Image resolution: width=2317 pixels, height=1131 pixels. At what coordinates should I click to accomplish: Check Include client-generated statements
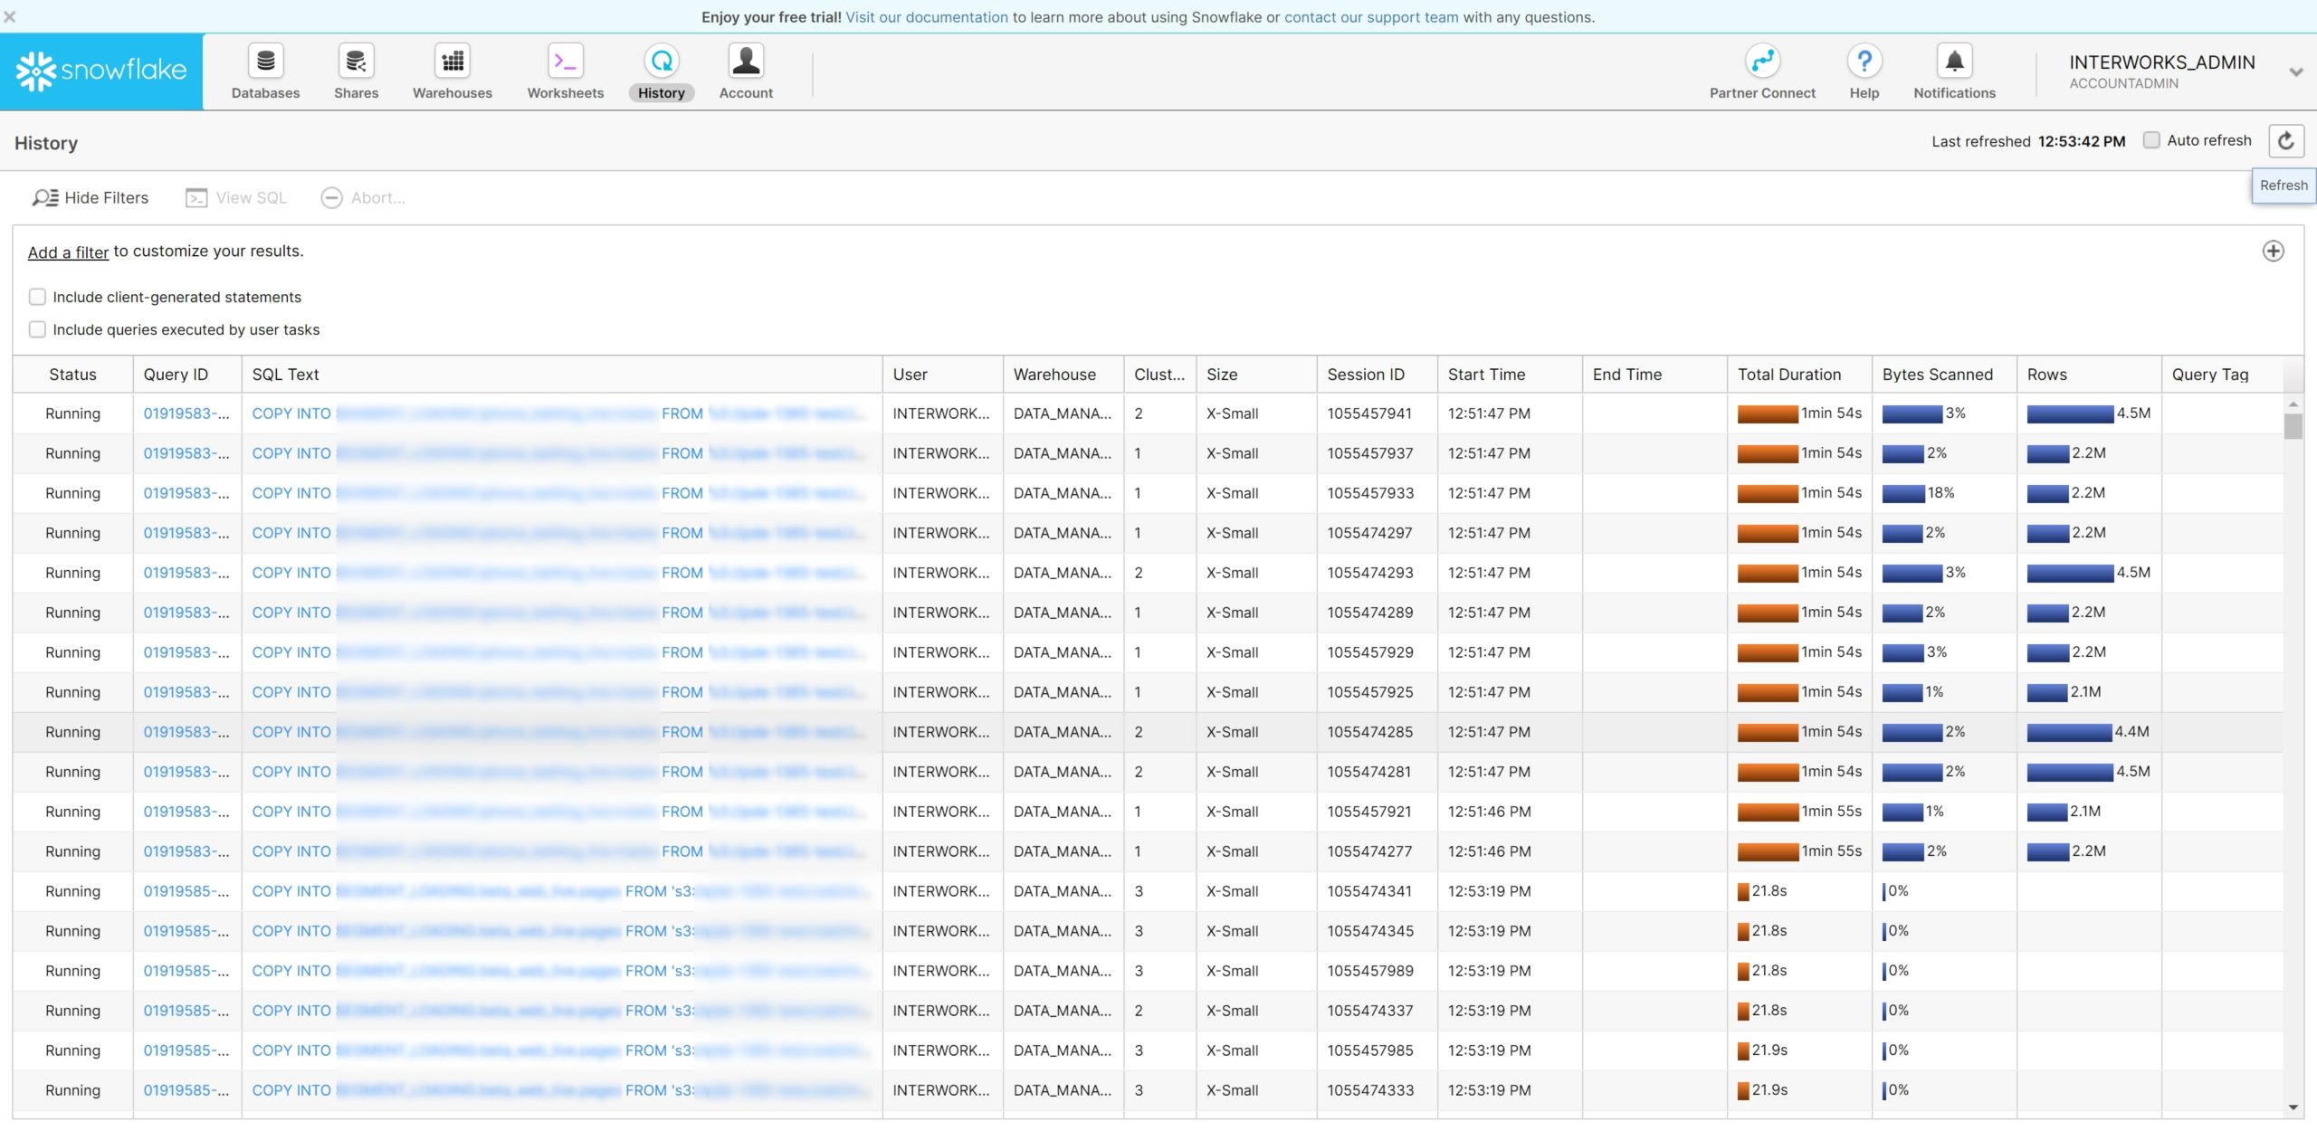tap(37, 296)
